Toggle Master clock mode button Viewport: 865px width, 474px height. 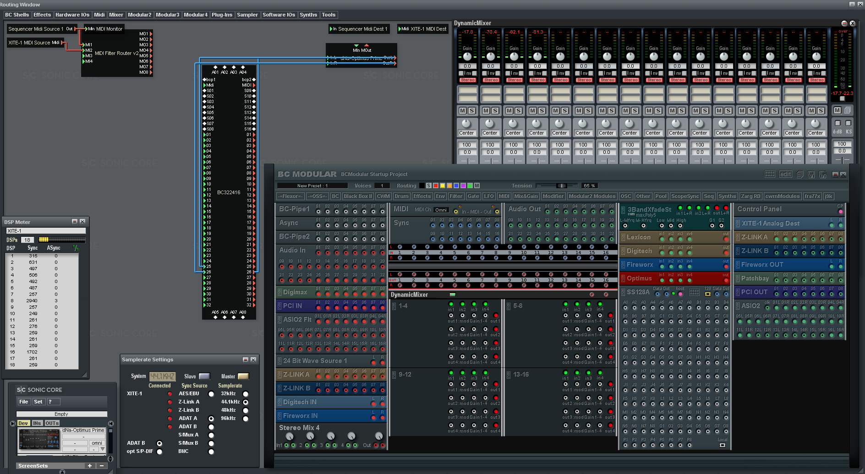click(243, 376)
